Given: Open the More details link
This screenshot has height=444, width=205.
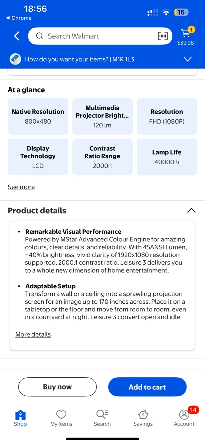Looking at the screenshot, I should (33, 334).
